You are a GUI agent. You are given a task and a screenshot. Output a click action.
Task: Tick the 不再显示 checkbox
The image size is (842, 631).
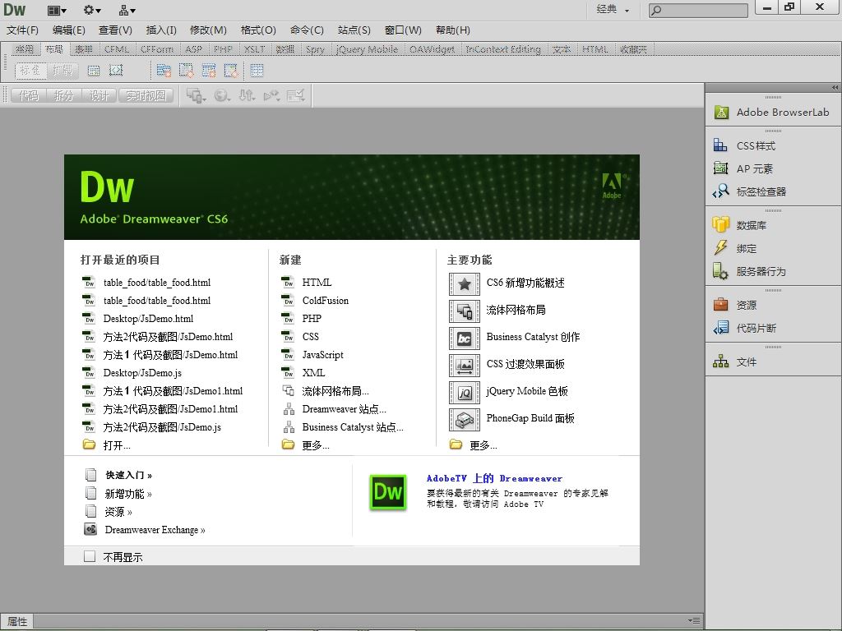90,556
